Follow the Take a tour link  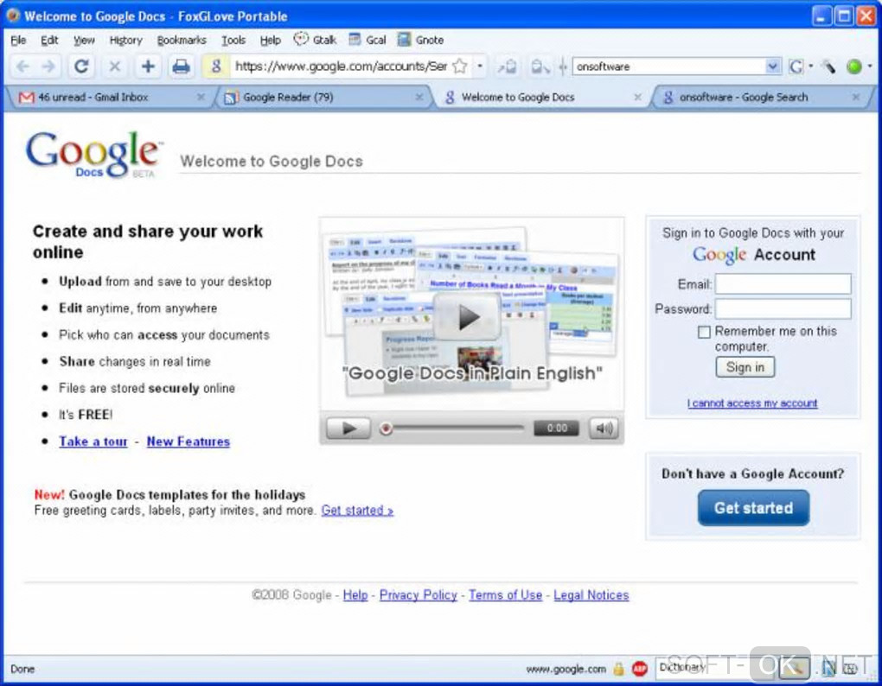click(x=93, y=441)
